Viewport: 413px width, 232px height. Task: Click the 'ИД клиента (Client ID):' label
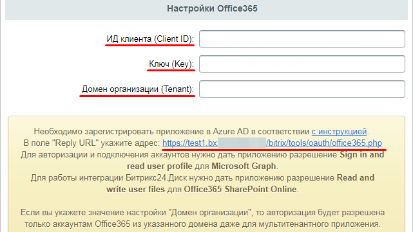click(150, 39)
